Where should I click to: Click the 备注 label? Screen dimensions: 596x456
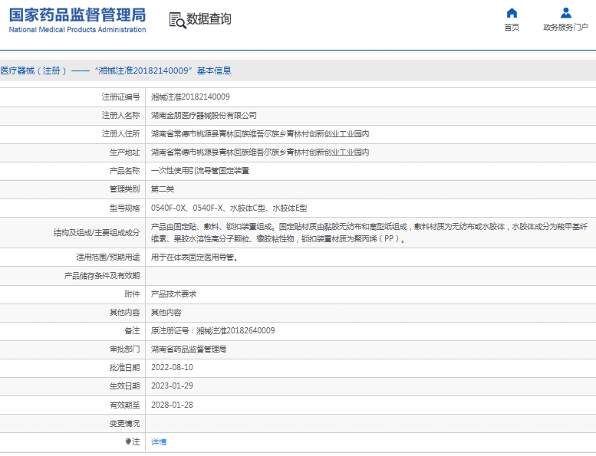[132, 331]
